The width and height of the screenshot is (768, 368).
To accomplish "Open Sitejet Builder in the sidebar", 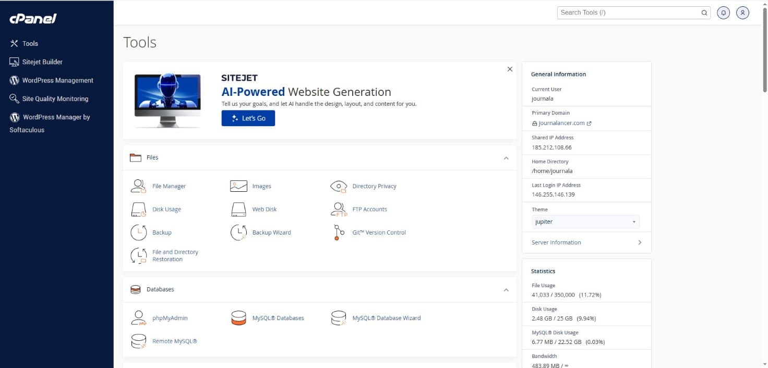I will point(36,62).
